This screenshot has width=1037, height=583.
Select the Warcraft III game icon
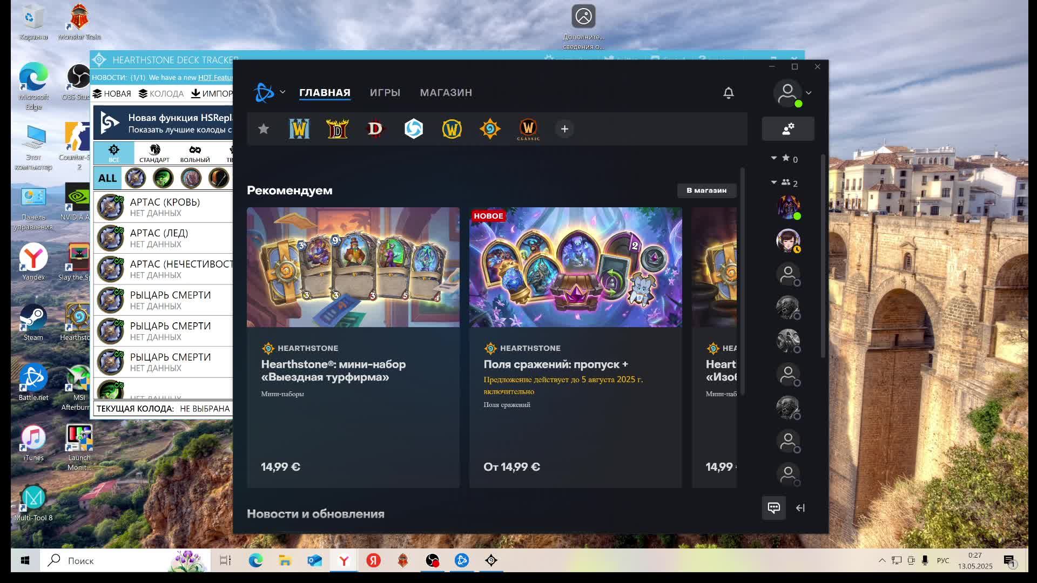pos(299,129)
